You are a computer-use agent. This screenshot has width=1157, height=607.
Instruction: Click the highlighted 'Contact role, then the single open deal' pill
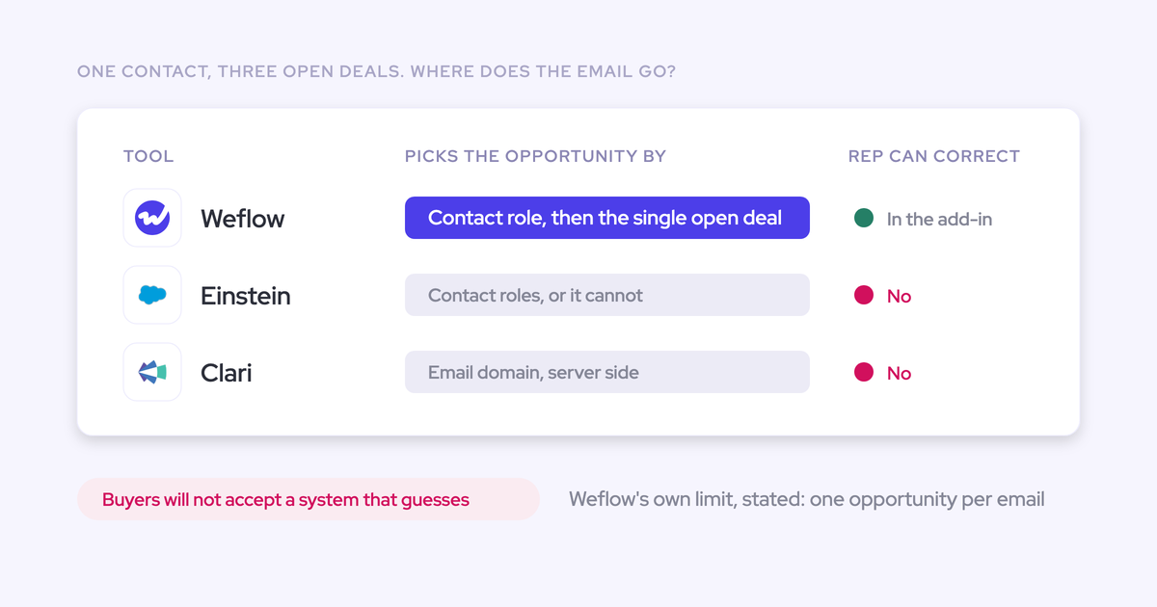pos(607,218)
